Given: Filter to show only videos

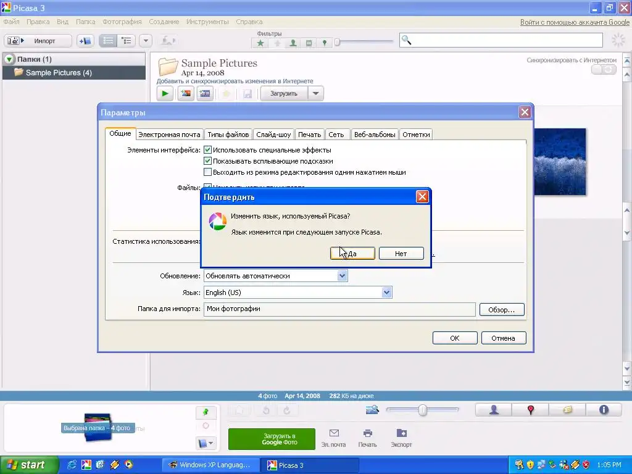Looking at the screenshot, I should [x=309, y=43].
